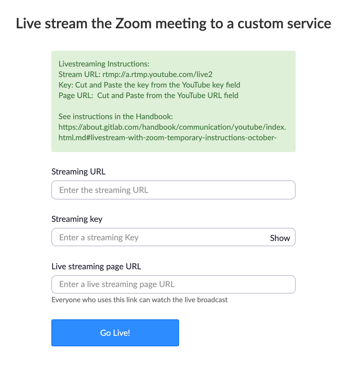Click "Enter a streaming Key" placeholder text
347x372 pixels.
(x=99, y=237)
